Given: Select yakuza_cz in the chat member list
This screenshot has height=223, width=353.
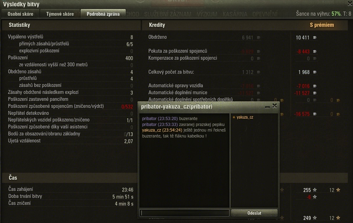Looking at the screenshot, I should [x=245, y=117].
